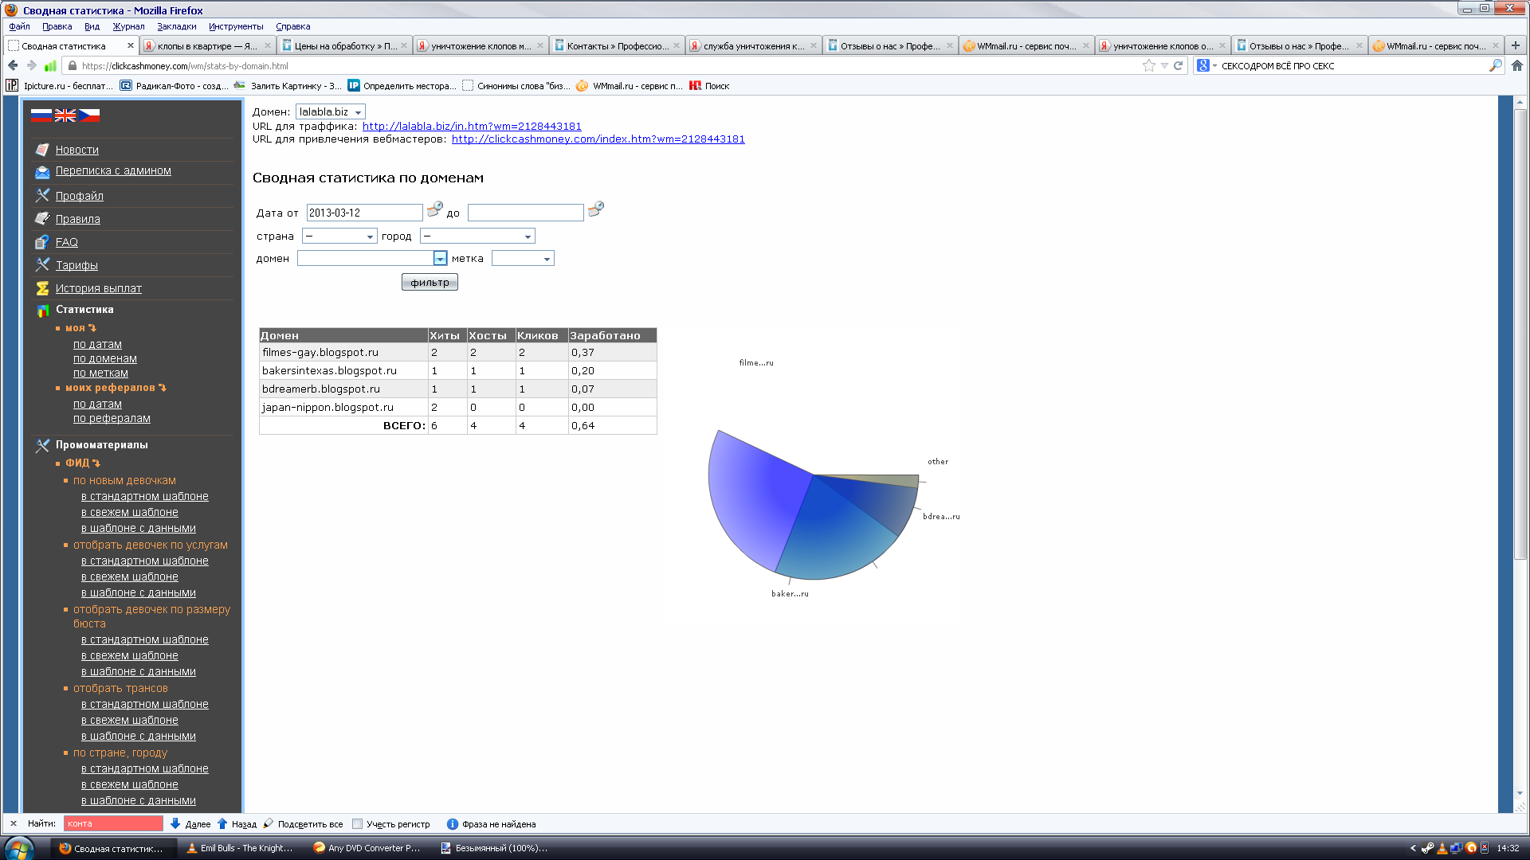Select the Czech flag language icon
The height and width of the screenshot is (860, 1530).
pos(89,115)
